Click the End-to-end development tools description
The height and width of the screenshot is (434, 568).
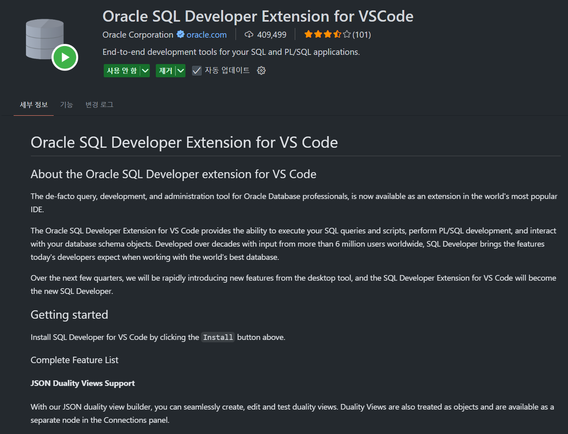pyautogui.click(x=231, y=52)
